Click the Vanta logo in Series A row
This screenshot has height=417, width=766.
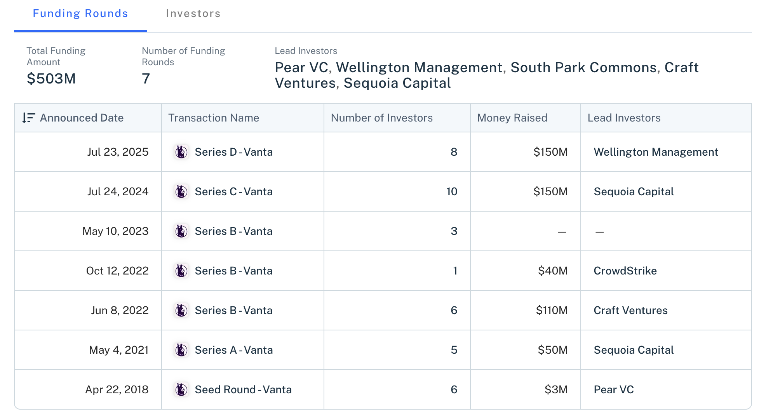(x=181, y=350)
